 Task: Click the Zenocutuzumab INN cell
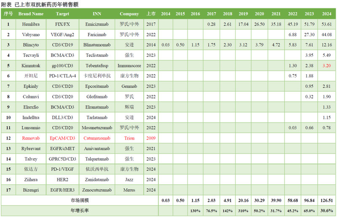tap(97, 190)
